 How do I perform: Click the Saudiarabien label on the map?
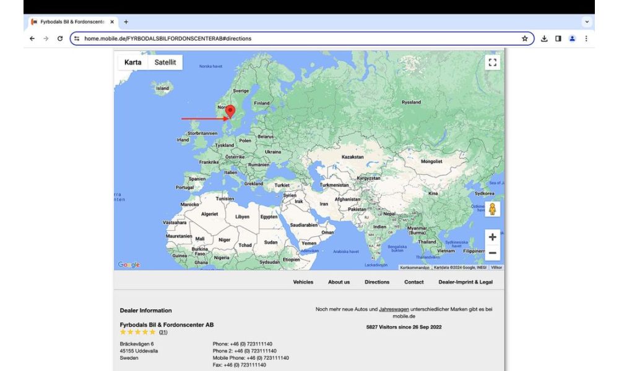303,225
